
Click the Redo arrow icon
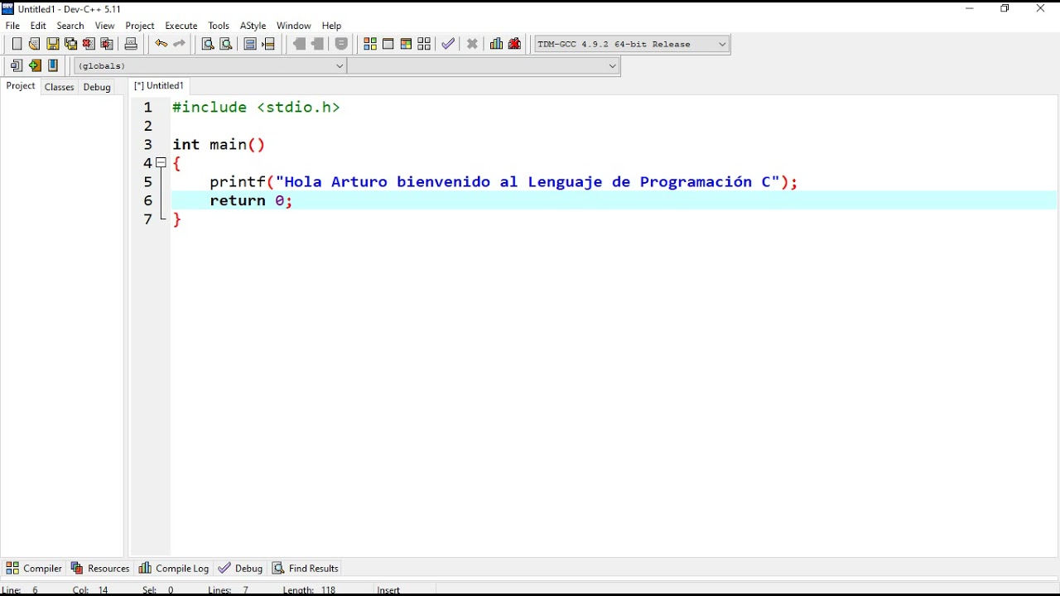(180, 44)
